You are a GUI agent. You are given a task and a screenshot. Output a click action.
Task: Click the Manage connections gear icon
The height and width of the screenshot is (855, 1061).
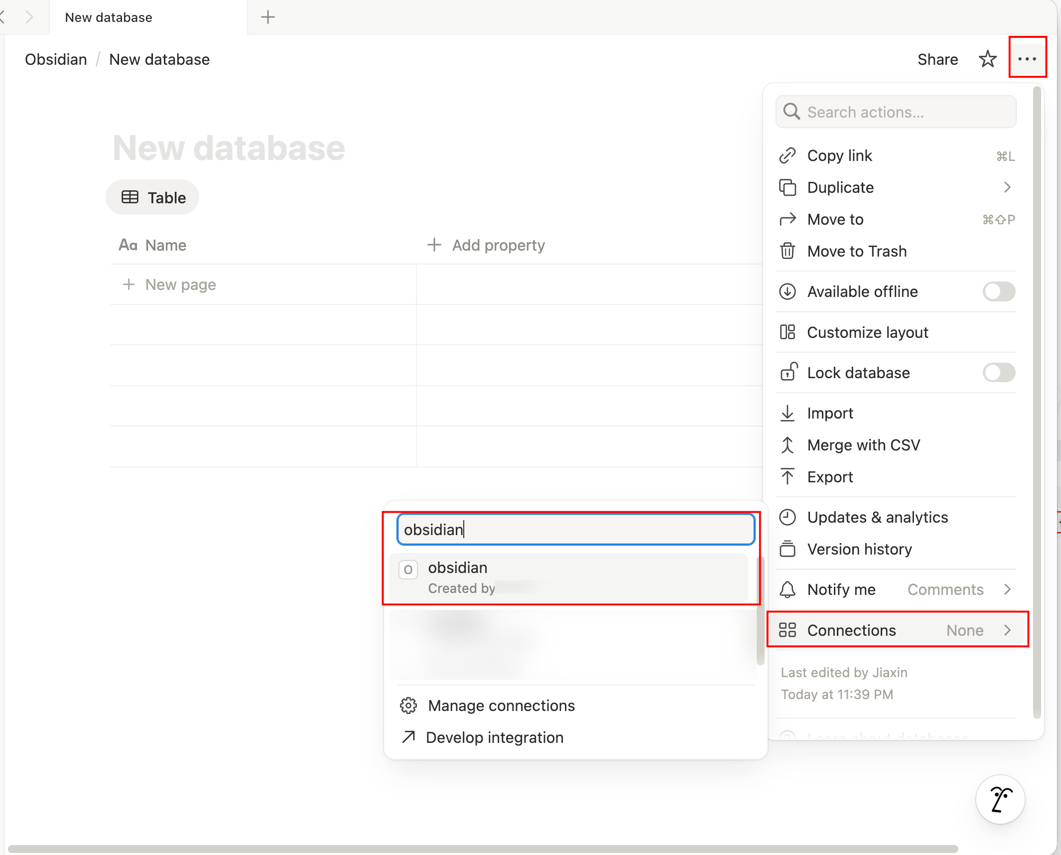tap(408, 706)
